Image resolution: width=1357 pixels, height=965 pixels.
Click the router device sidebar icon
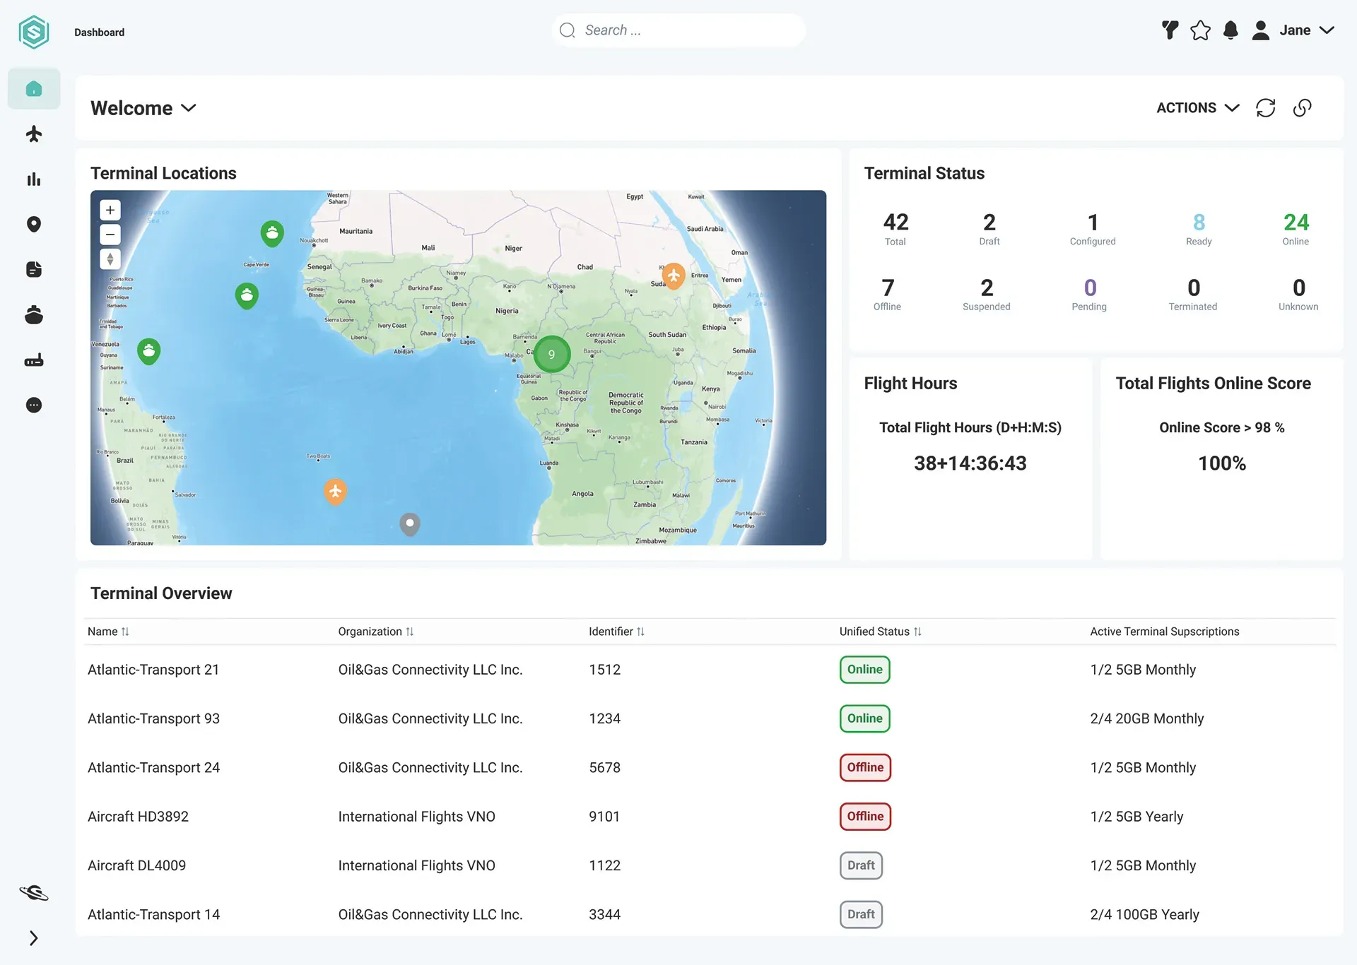click(x=34, y=360)
